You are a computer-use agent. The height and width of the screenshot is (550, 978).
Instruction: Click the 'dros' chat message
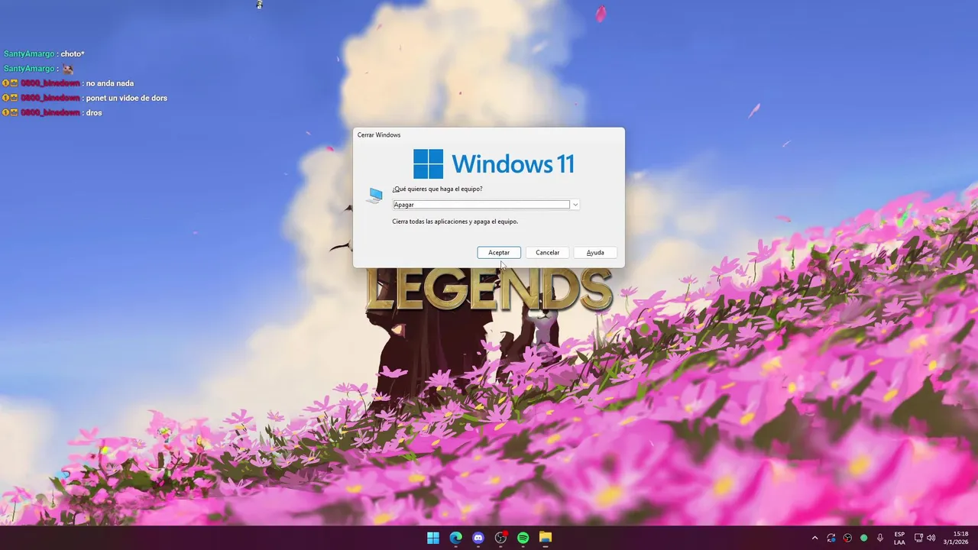(x=94, y=112)
